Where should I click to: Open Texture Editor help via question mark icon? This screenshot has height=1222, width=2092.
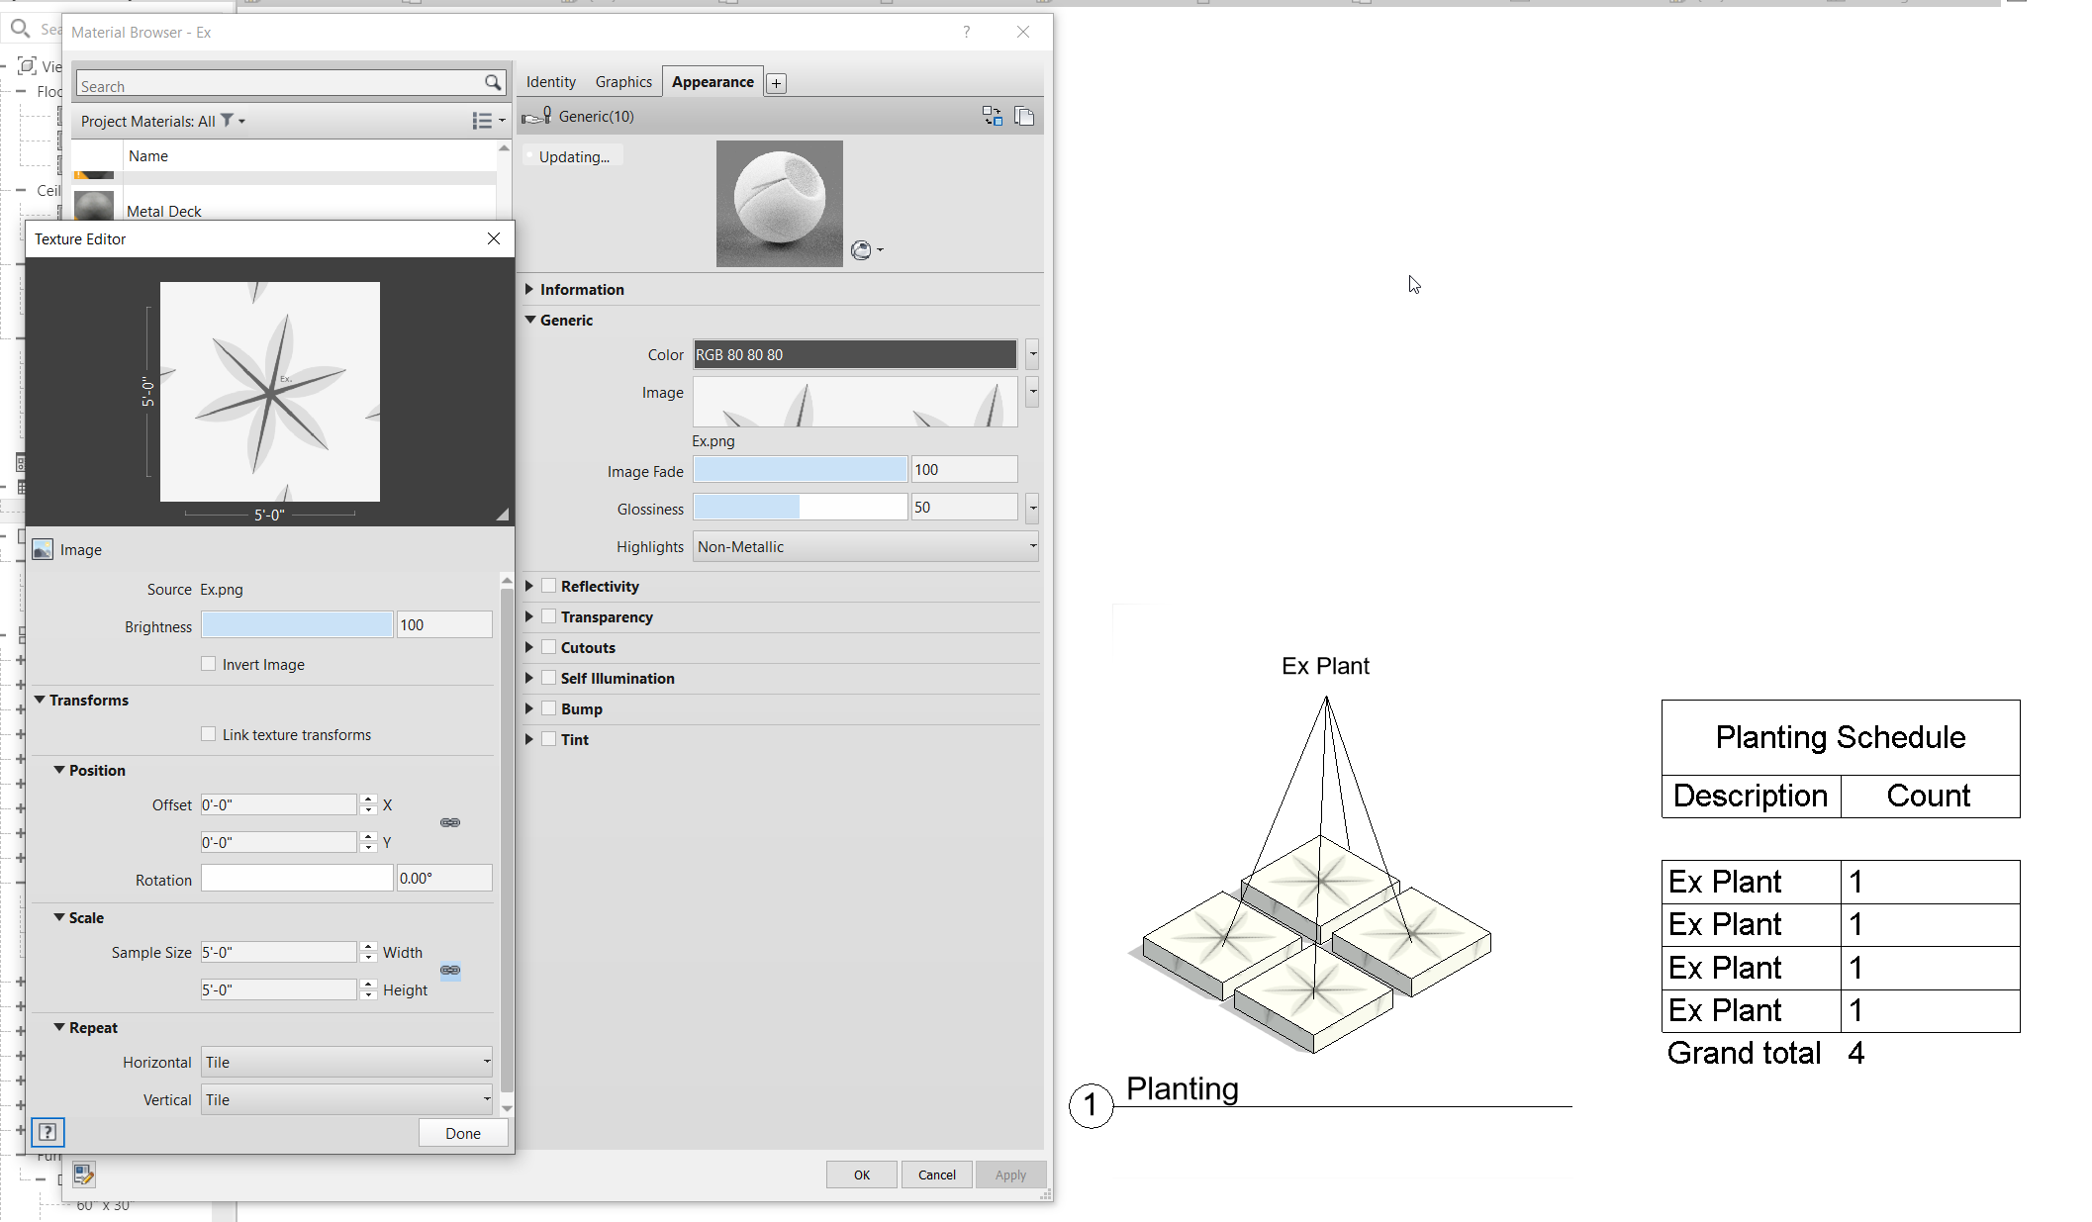(48, 1132)
